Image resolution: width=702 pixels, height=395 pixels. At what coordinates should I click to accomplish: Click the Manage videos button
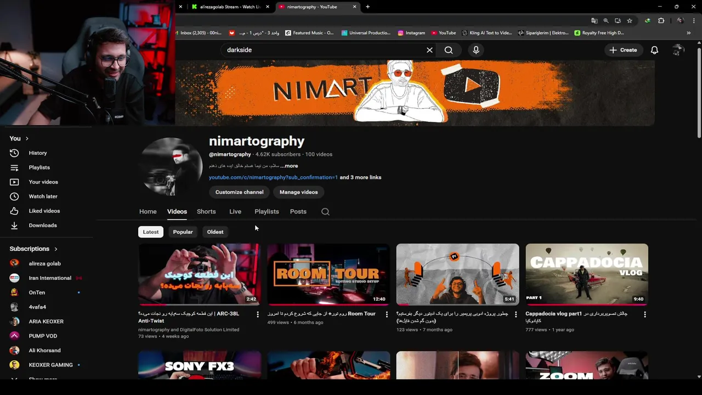point(298,192)
